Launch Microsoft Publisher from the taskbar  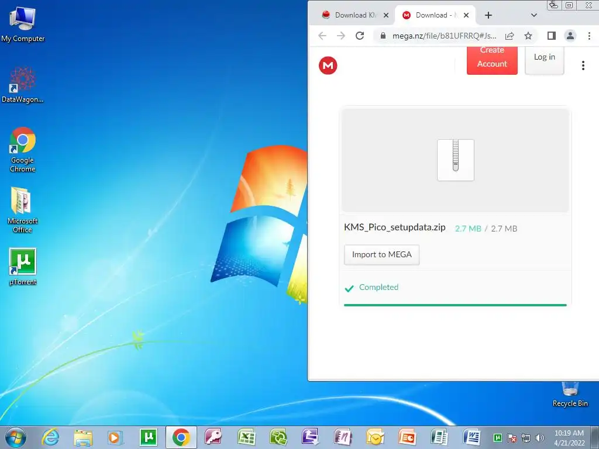pos(440,437)
